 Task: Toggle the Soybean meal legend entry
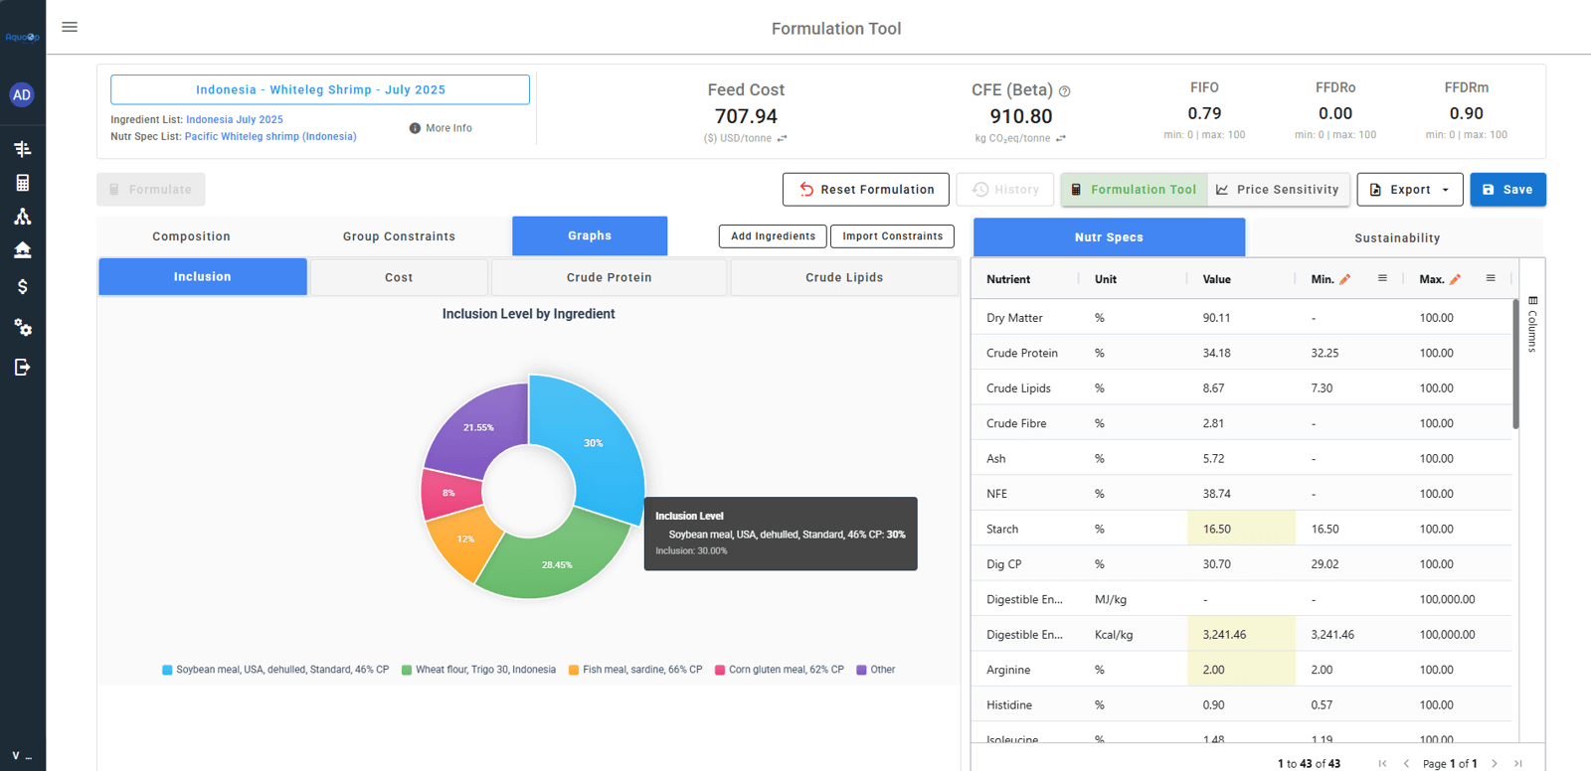click(275, 670)
